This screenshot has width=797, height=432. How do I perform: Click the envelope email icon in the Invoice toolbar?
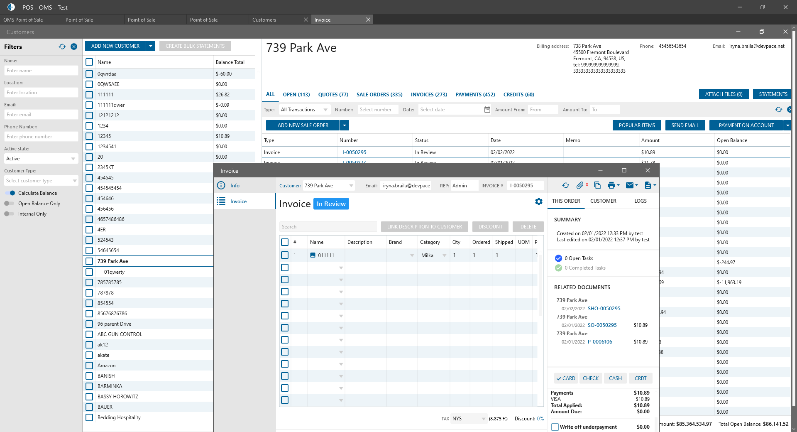coord(630,186)
